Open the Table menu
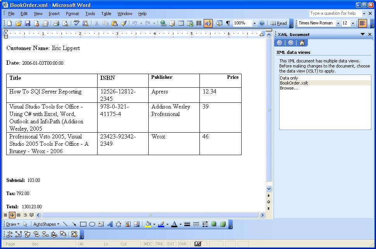The image size is (376, 249). pyautogui.click(x=106, y=14)
